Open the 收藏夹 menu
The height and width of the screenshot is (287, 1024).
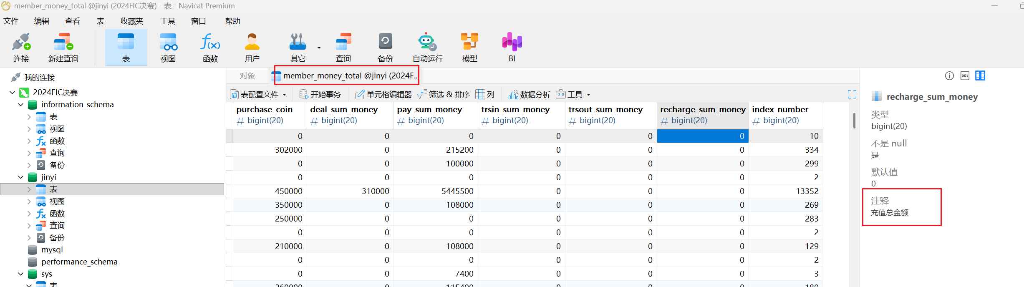[x=131, y=21]
